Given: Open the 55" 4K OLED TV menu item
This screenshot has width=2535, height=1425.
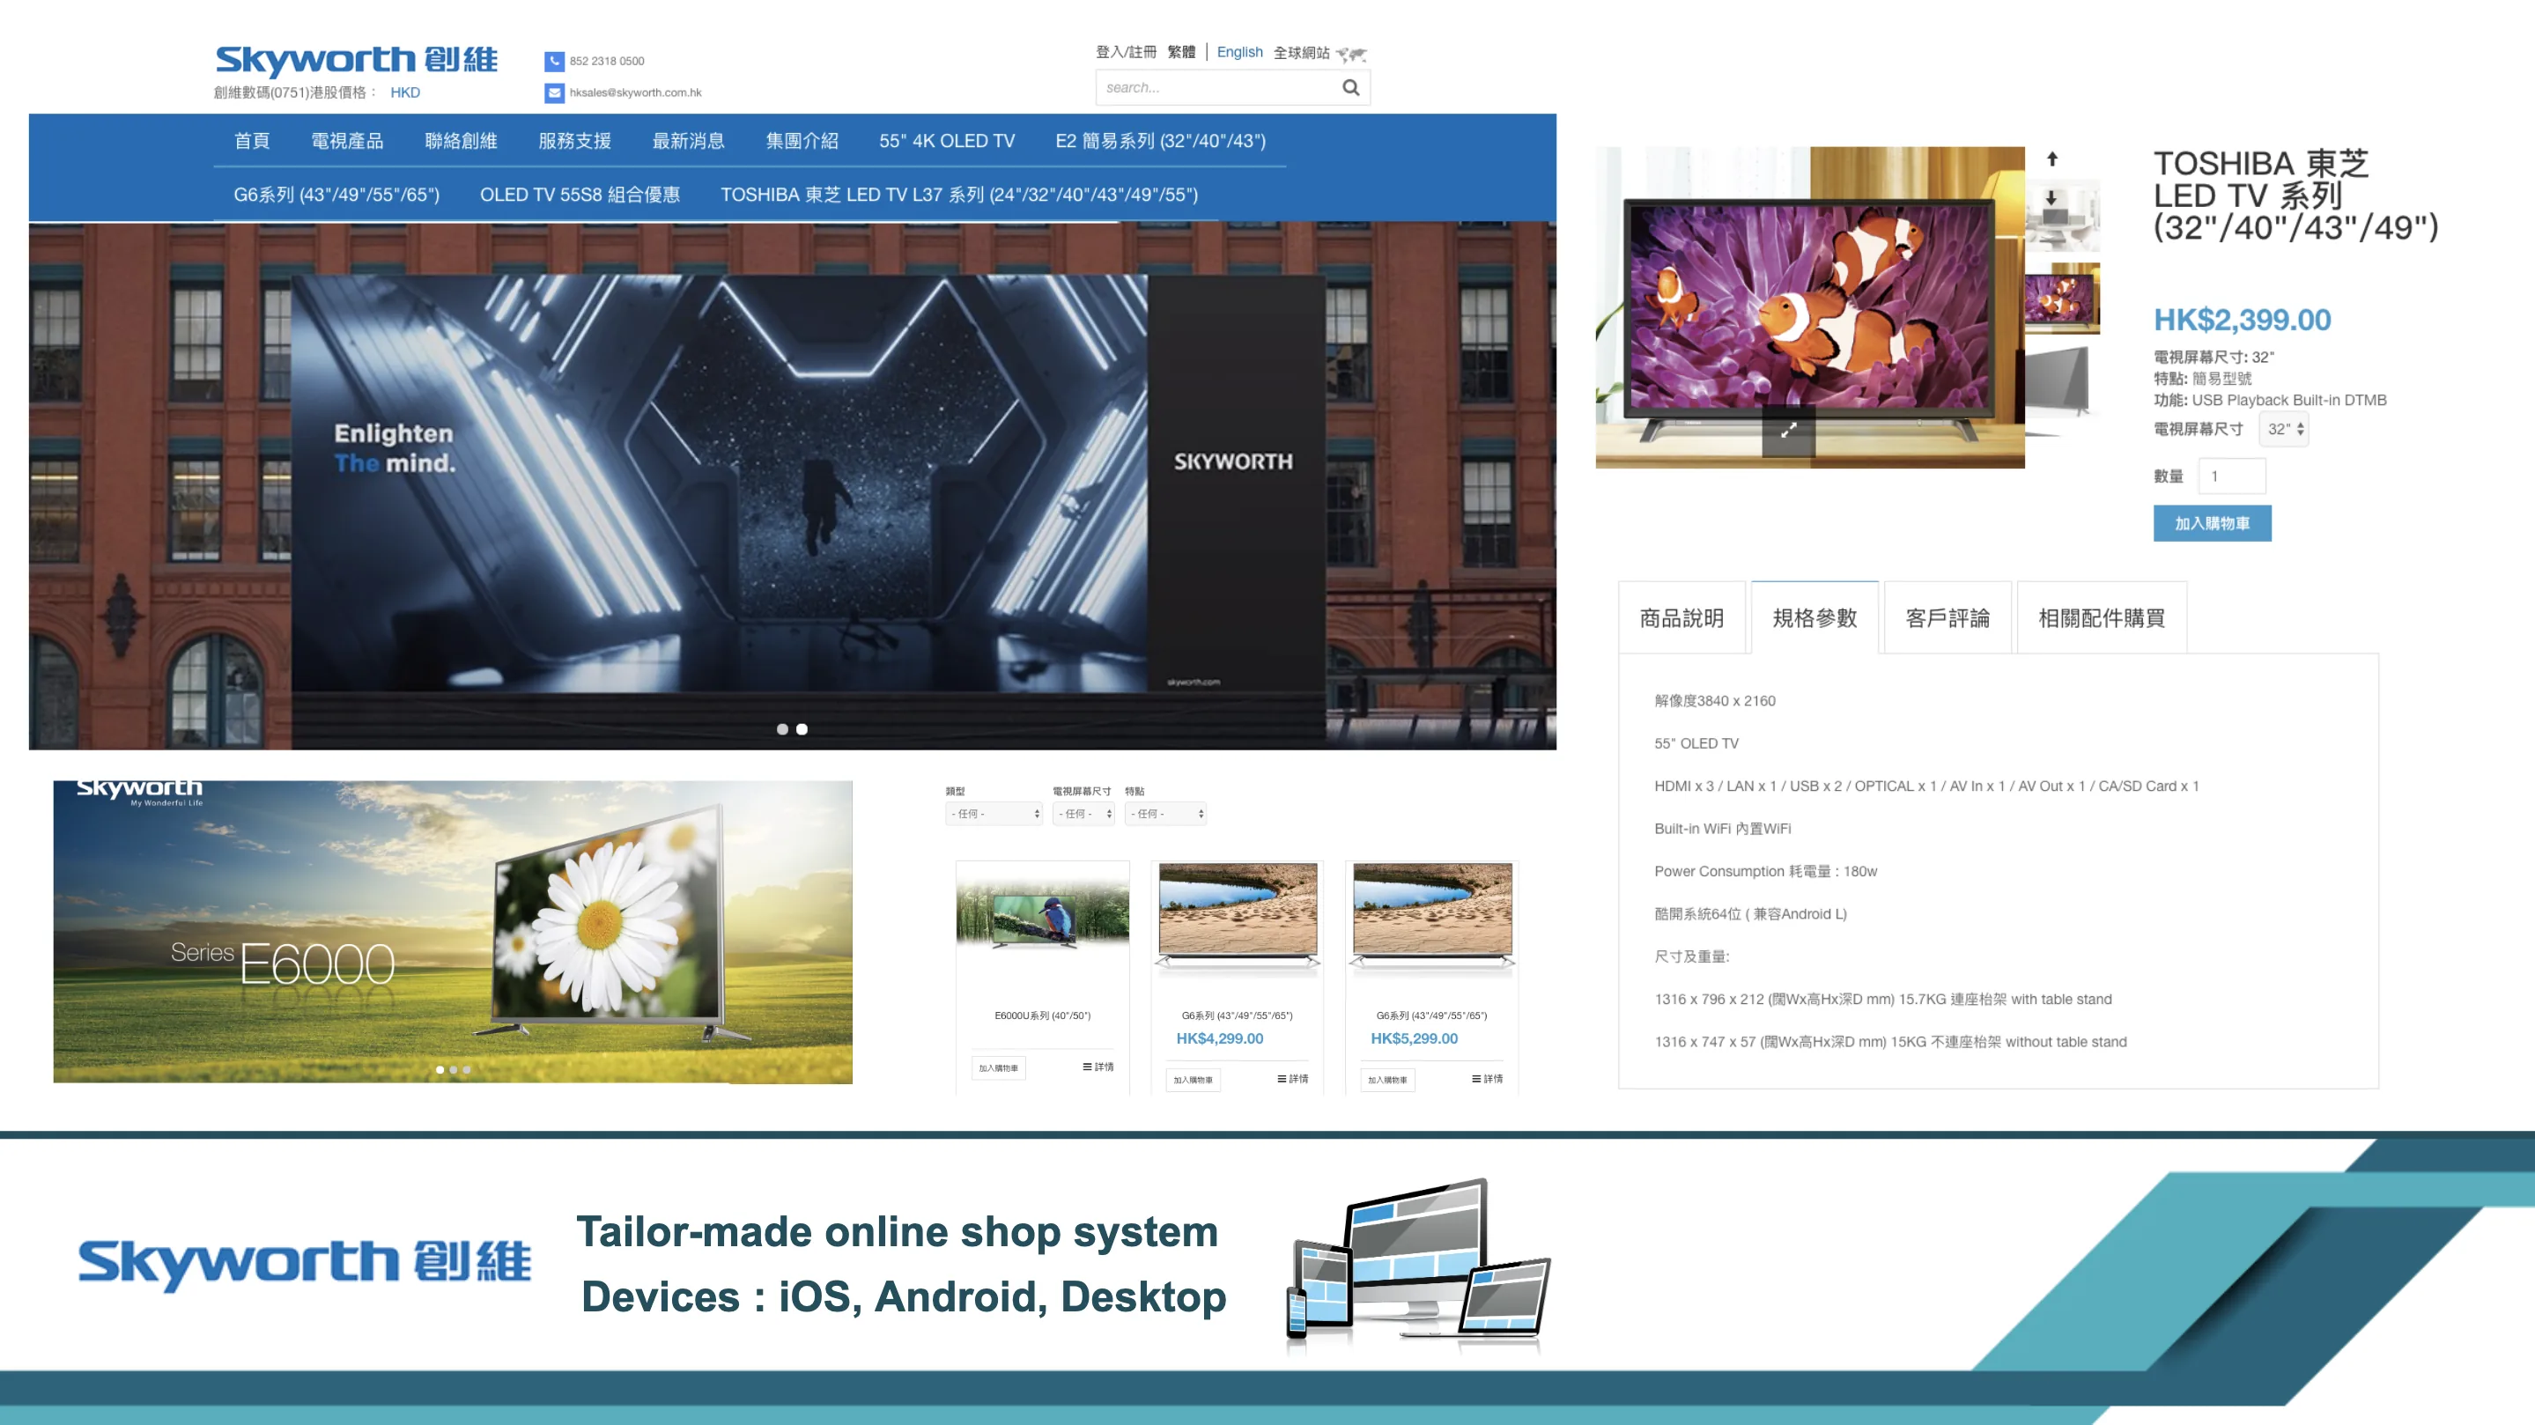Looking at the screenshot, I should 947,141.
